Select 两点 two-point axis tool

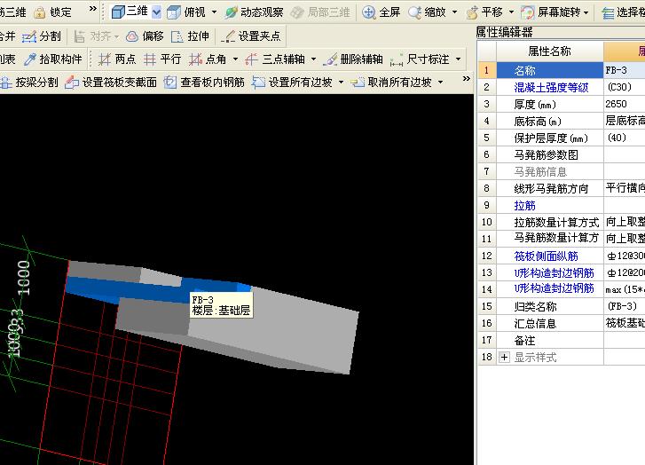click(116, 59)
